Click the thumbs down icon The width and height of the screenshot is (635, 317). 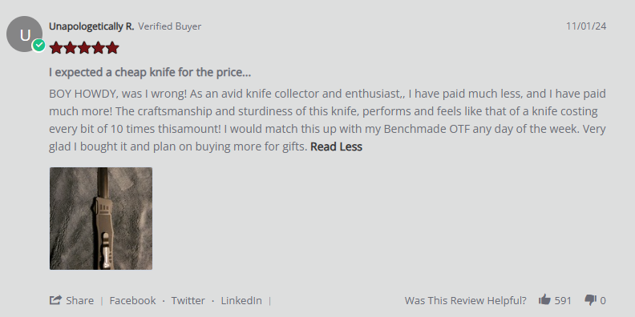[x=590, y=300]
